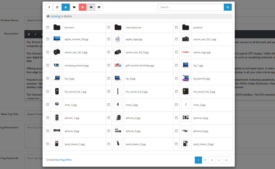Switch to grid view layout
275x169 pixels.
point(99,7)
